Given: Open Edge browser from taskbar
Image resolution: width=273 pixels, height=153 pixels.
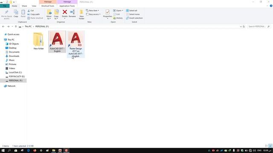Looking at the screenshot, I should click(x=29, y=150).
